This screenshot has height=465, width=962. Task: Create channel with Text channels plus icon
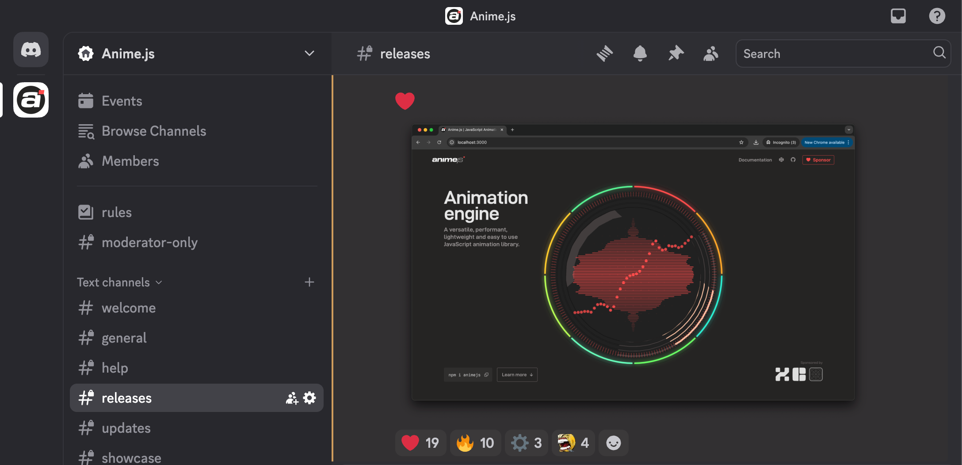point(309,282)
